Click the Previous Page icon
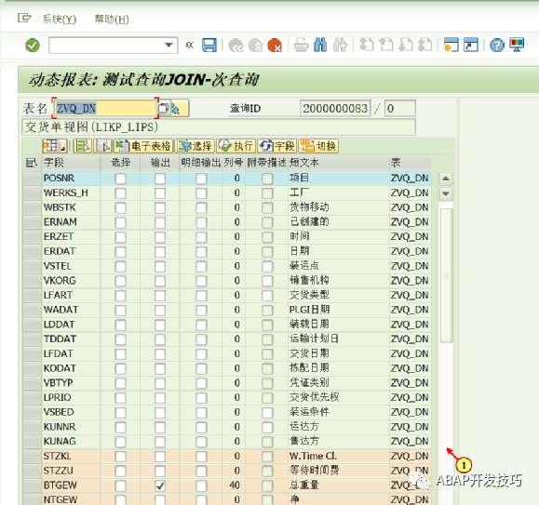The width and height of the screenshot is (539, 505). point(386,45)
